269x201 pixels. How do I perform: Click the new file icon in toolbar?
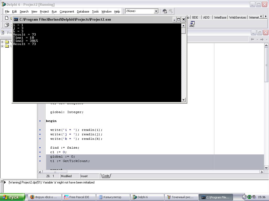point(7,18)
